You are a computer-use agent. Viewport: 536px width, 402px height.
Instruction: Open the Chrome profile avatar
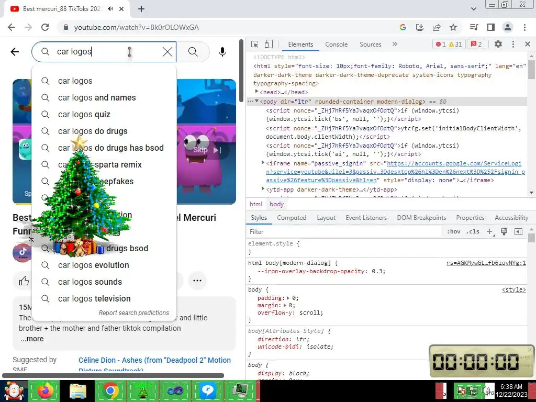coord(508,27)
